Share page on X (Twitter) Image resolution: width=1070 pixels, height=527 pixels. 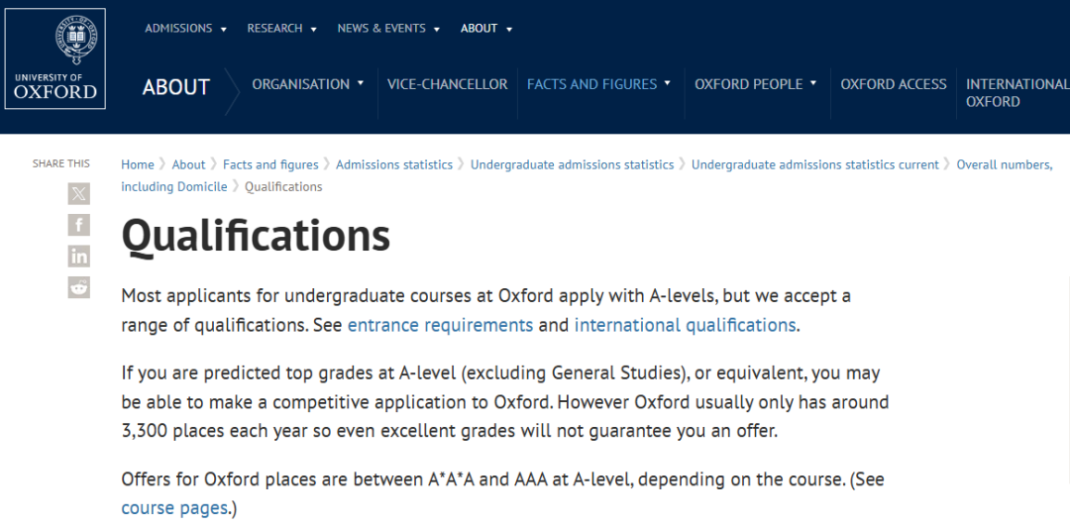click(x=78, y=193)
